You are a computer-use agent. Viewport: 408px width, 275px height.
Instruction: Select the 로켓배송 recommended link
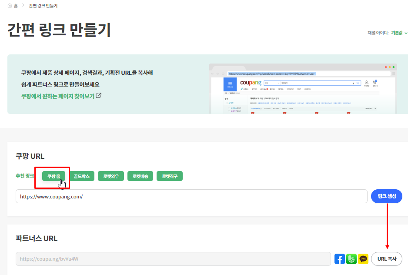point(140,176)
